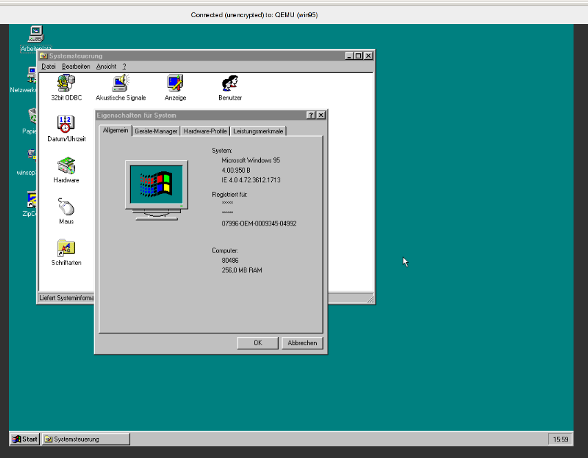Switch to the Allgemein tab
Viewport: 588px width, 458px height.
(x=116, y=131)
